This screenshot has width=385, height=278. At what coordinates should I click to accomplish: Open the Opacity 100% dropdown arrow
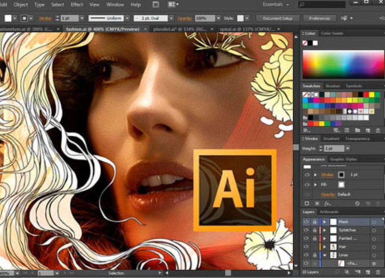[218, 18]
